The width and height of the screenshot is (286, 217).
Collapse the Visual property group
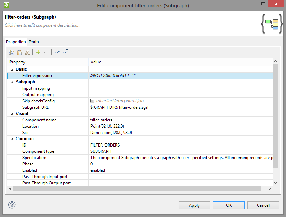tap(13, 114)
